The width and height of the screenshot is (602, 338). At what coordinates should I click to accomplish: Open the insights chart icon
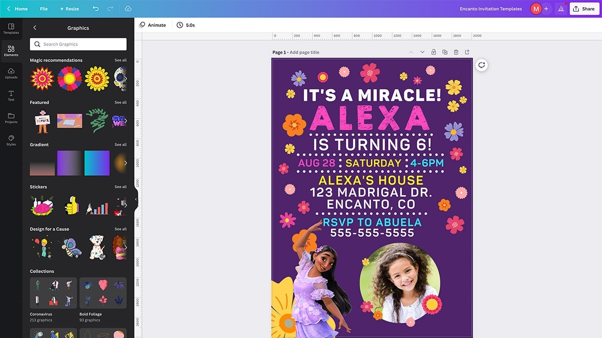pos(561,9)
